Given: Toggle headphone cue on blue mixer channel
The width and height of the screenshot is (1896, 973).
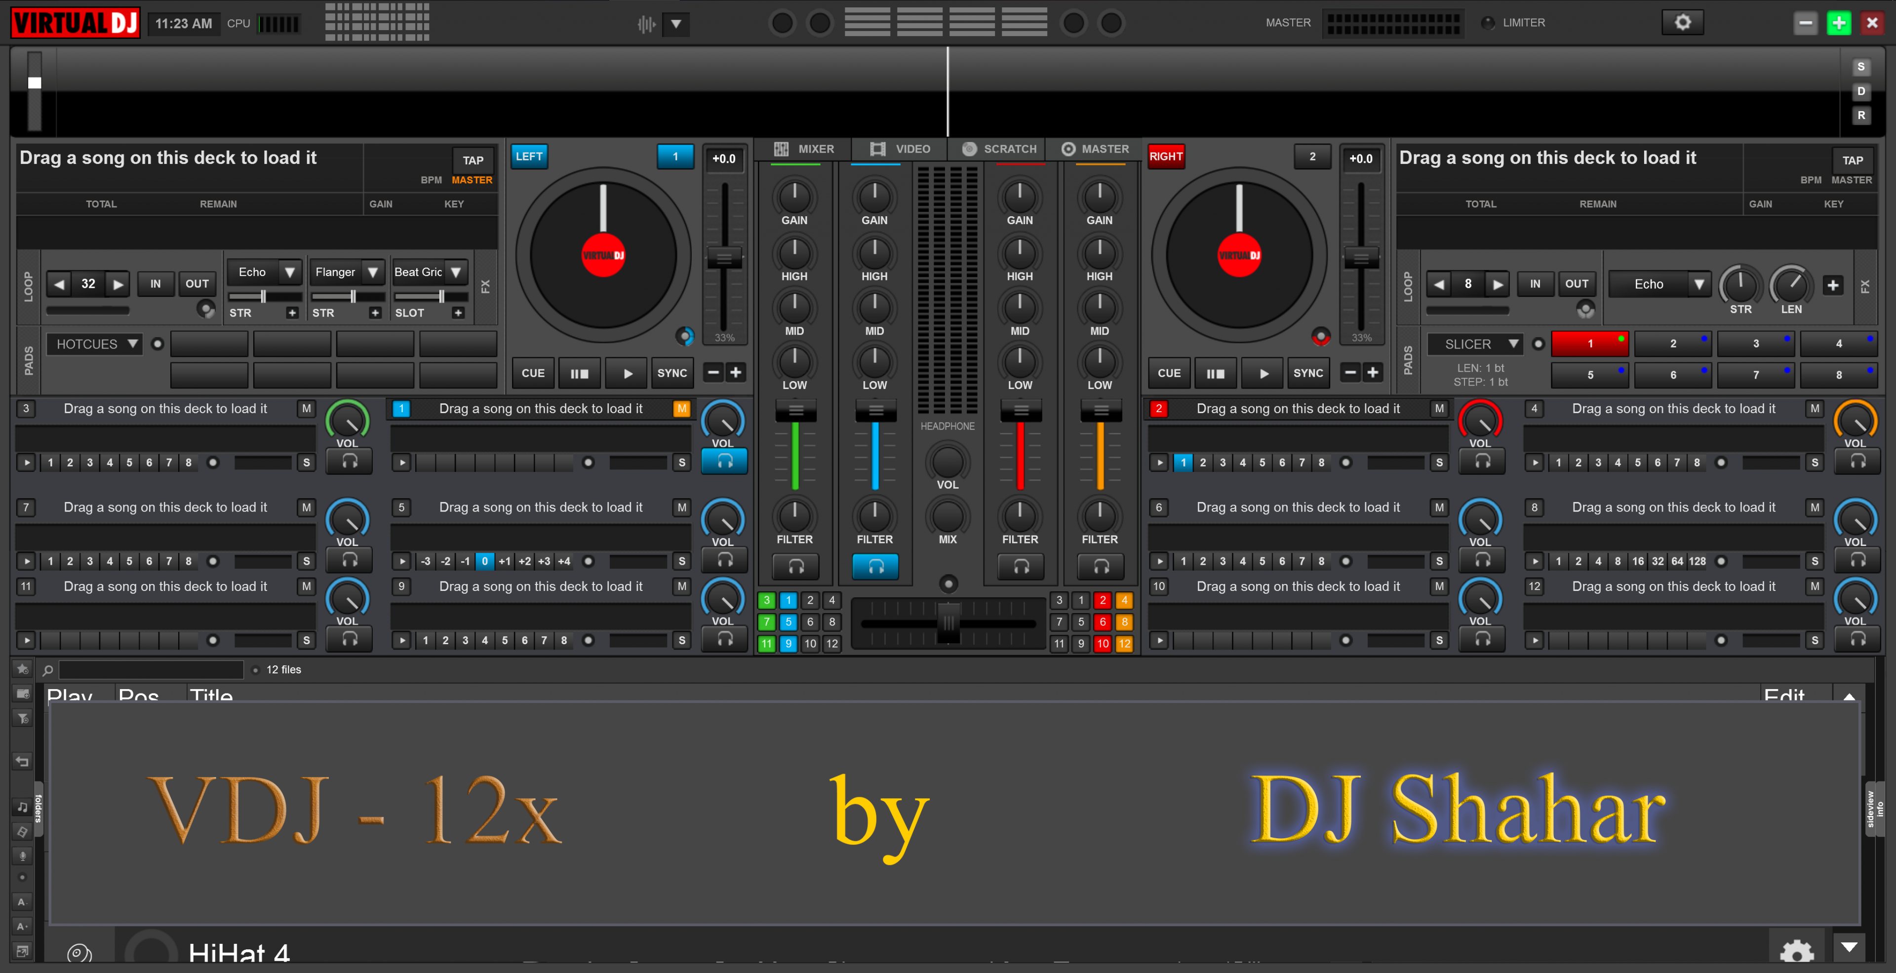Looking at the screenshot, I should pos(875,566).
